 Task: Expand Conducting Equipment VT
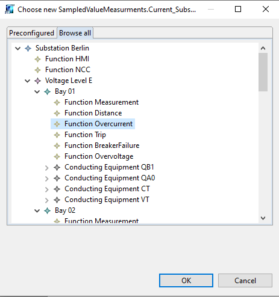(x=46, y=200)
